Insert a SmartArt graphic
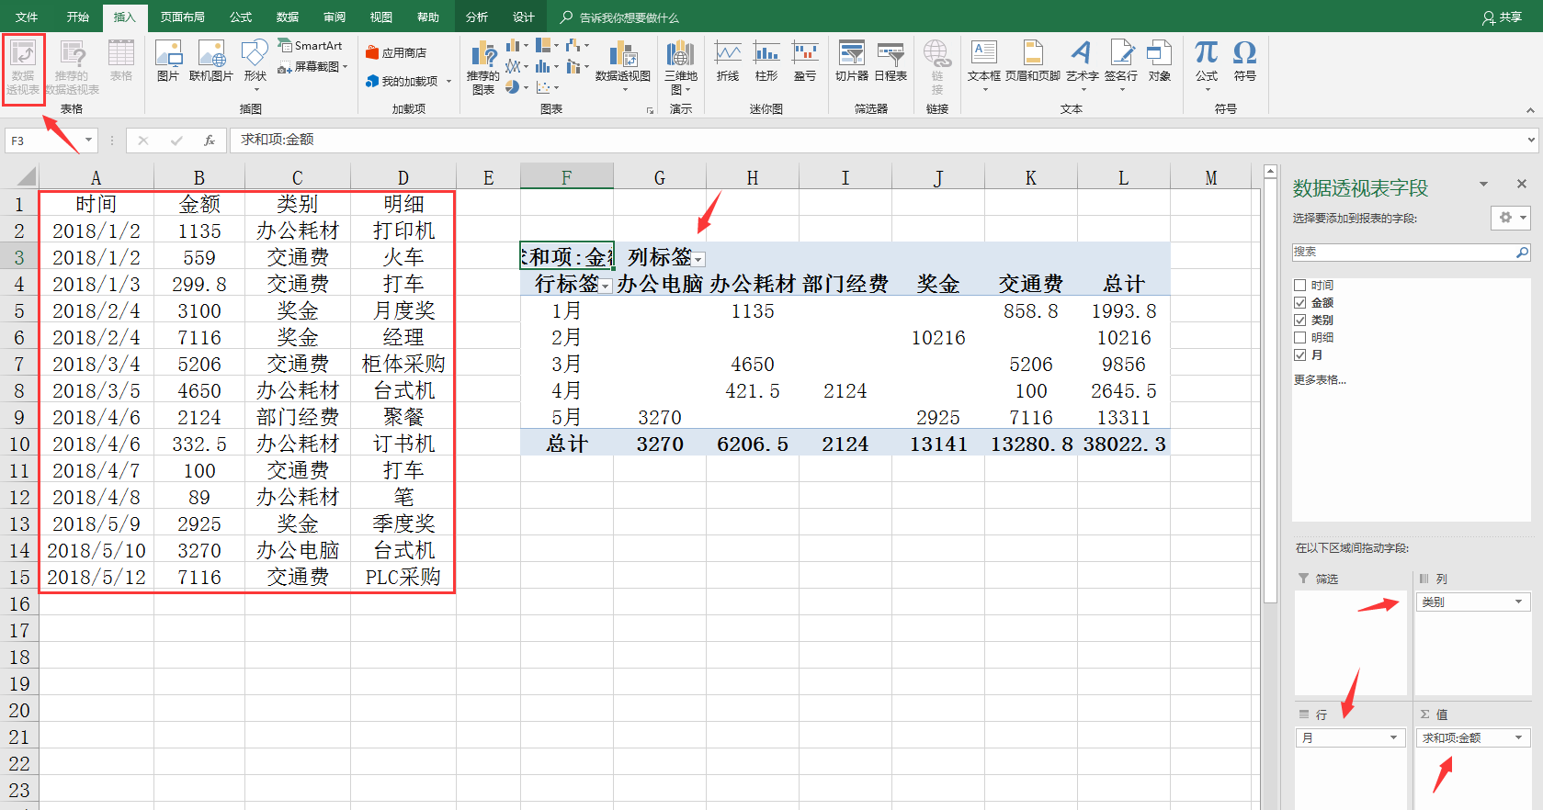The width and height of the screenshot is (1543, 810). 311,46
